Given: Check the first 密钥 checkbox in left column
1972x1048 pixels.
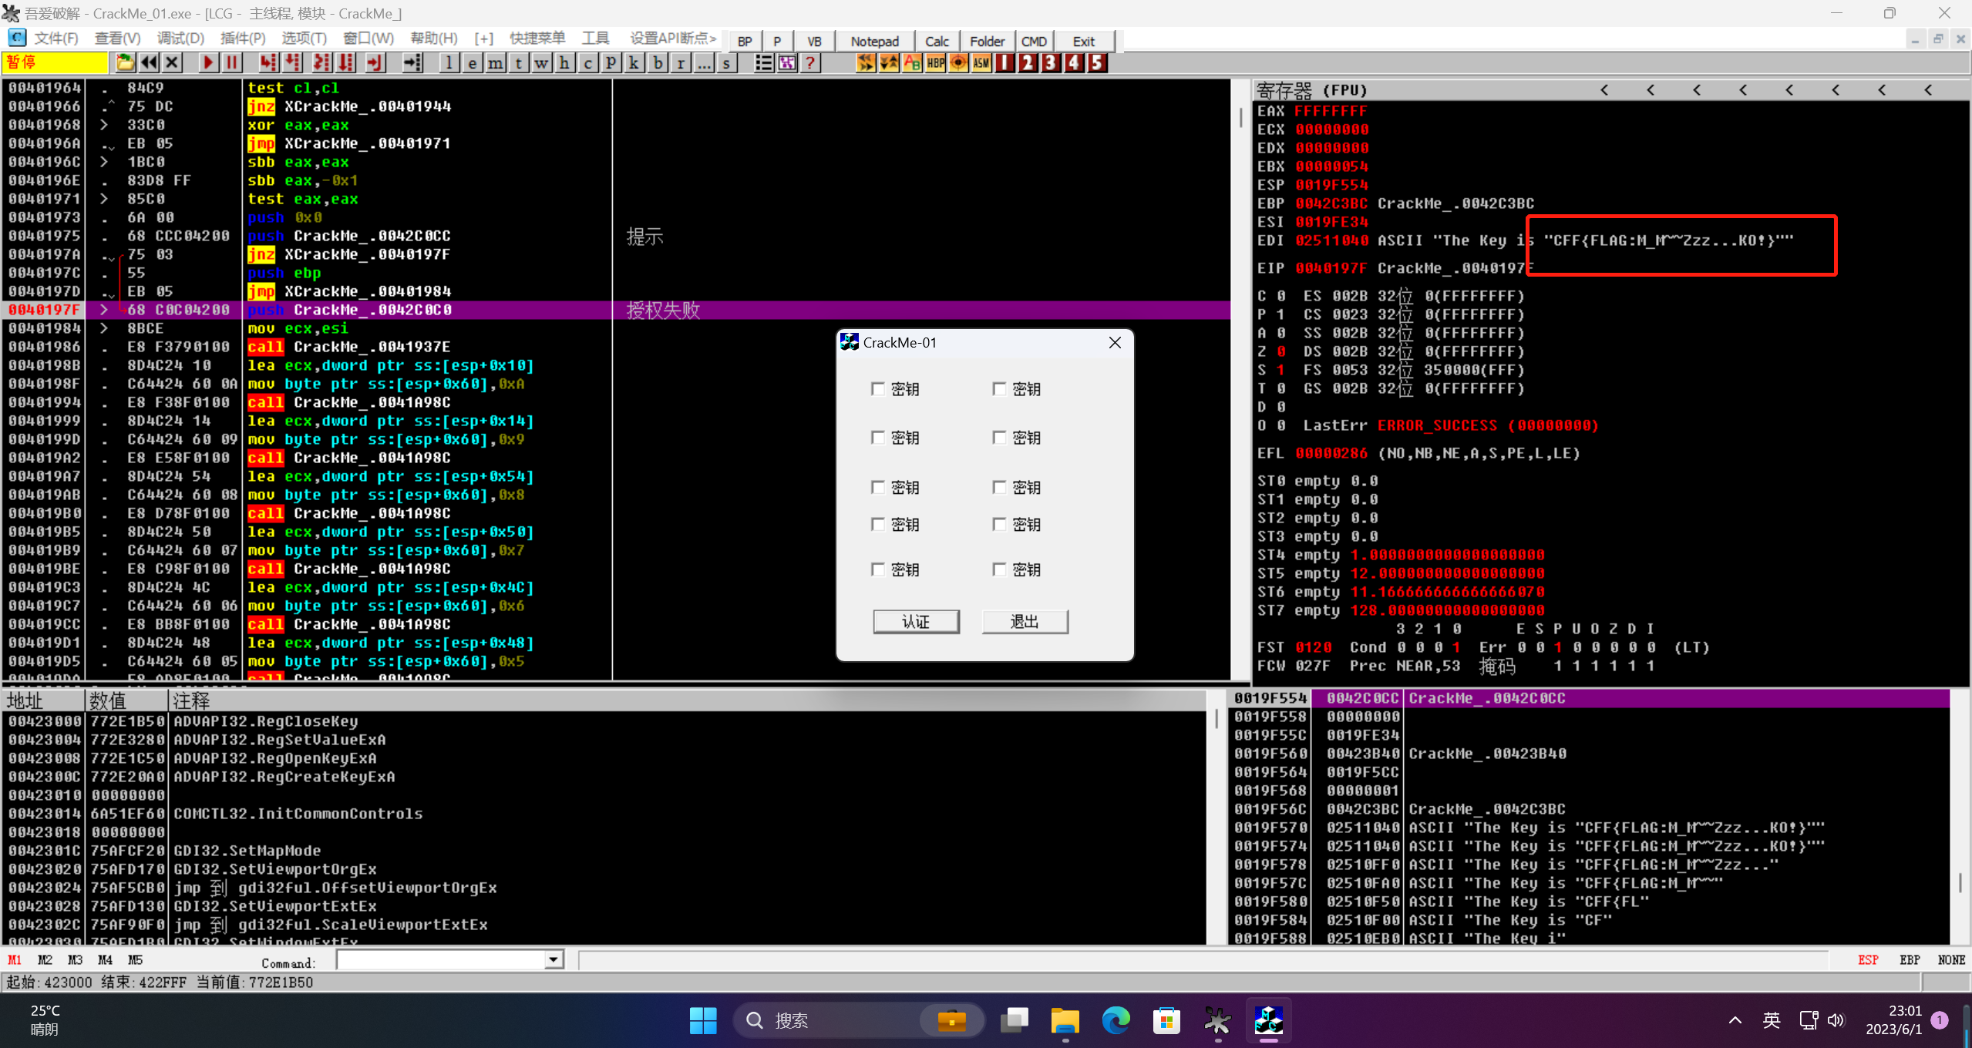Looking at the screenshot, I should tap(877, 389).
